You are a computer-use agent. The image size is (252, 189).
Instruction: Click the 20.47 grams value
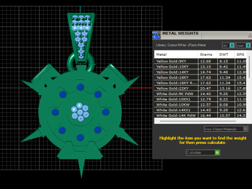205,88
